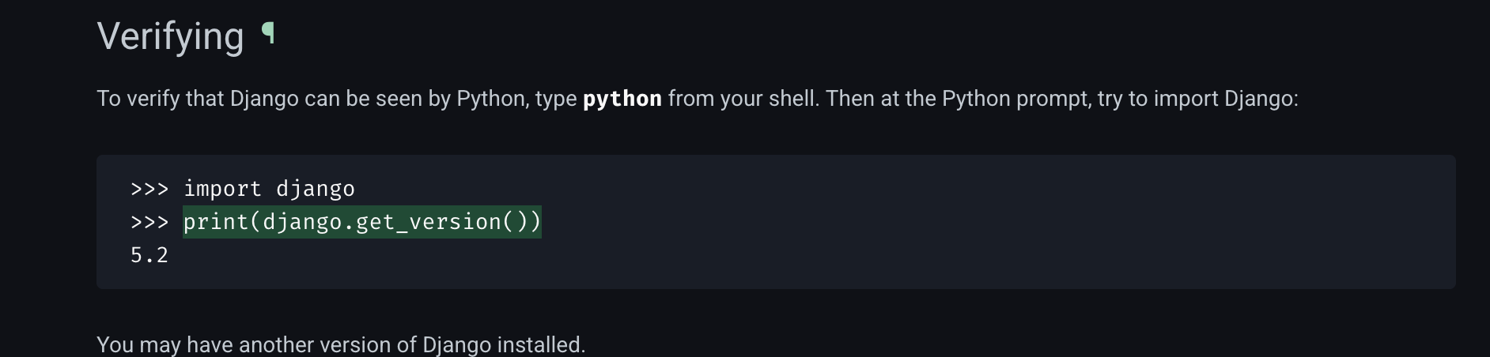Click the word "import" in the code block

pos(222,189)
